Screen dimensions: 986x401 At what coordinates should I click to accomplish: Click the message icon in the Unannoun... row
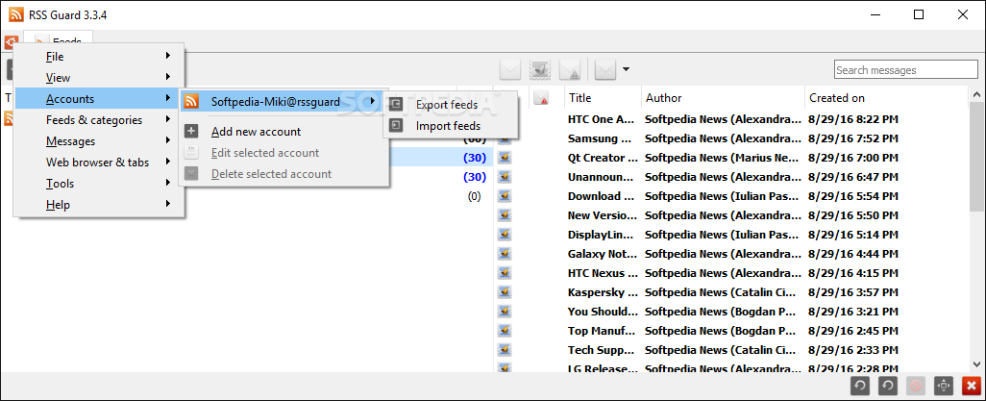[504, 177]
